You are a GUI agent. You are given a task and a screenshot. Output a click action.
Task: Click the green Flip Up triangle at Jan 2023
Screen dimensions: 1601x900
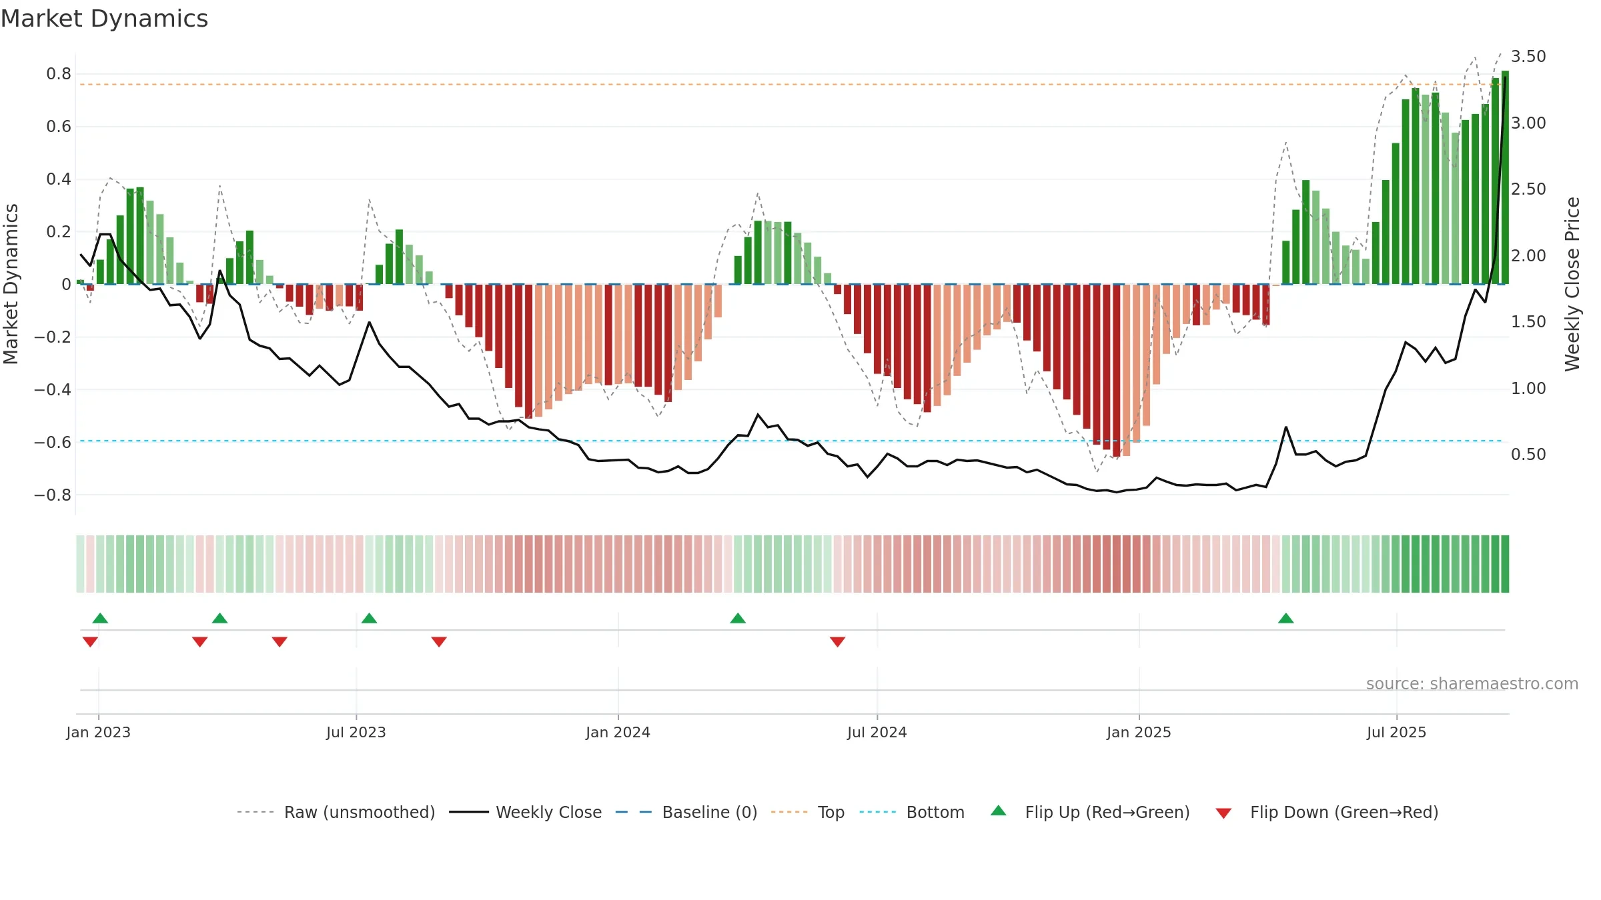100,618
